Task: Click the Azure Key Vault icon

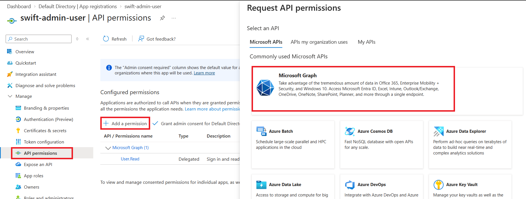Action: pyautogui.click(x=439, y=185)
